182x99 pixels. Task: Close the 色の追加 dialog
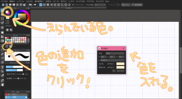coord(123,48)
